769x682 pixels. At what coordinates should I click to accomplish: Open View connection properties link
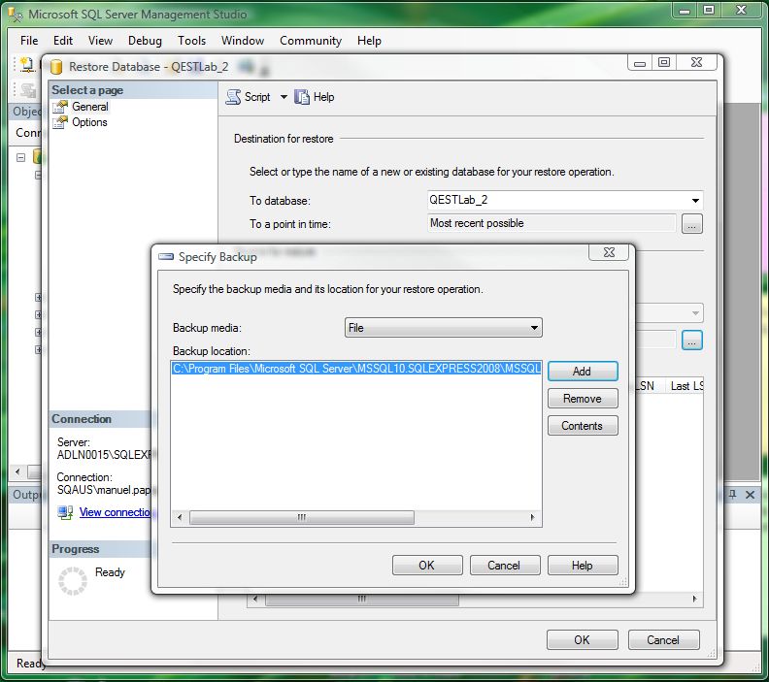[116, 512]
